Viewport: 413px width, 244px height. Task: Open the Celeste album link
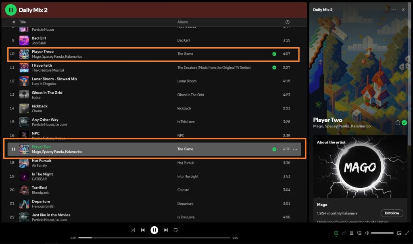pos(184,190)
